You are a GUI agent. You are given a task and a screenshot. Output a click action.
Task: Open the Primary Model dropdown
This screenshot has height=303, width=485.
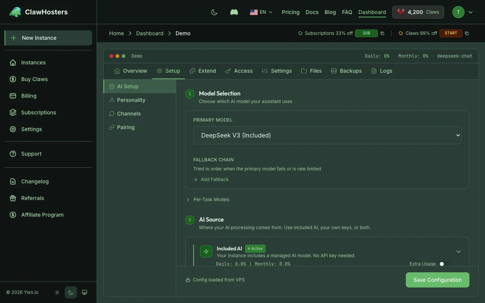pos(327,135)
